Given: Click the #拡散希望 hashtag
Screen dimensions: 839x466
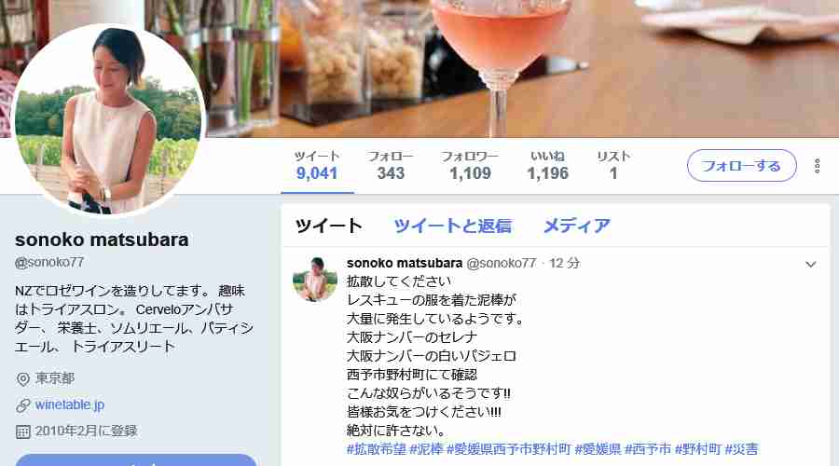Looking at the screenshot, I should point(377,449).
